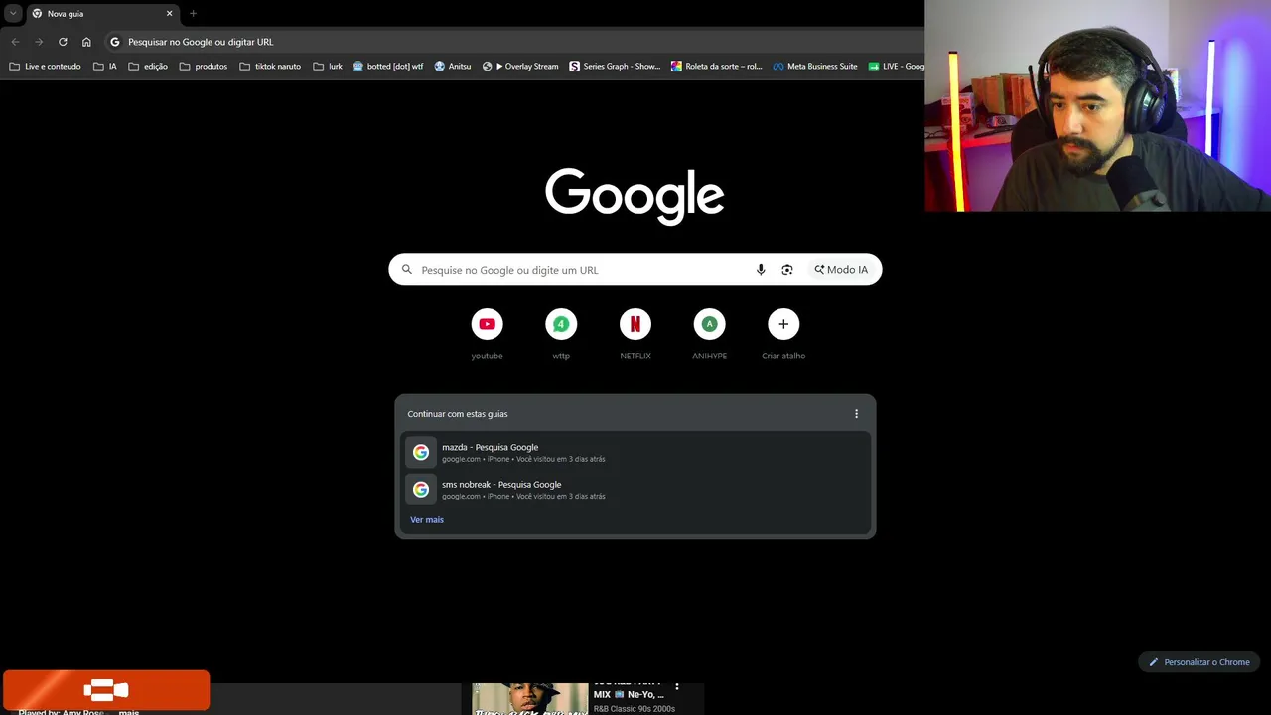1271x715 pixels.
Task: Open a new tab with the plus button
Action: [x=193, y=14]
